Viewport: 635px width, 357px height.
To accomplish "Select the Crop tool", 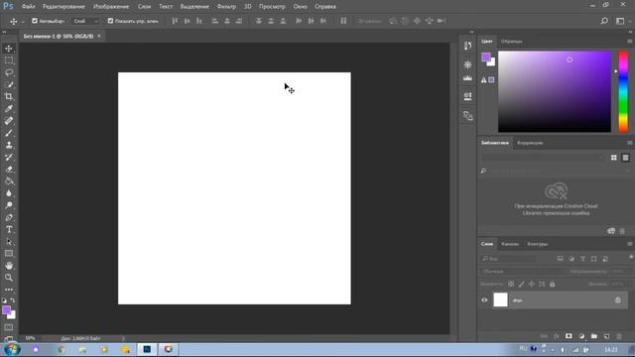I will (x=9, y=97).
